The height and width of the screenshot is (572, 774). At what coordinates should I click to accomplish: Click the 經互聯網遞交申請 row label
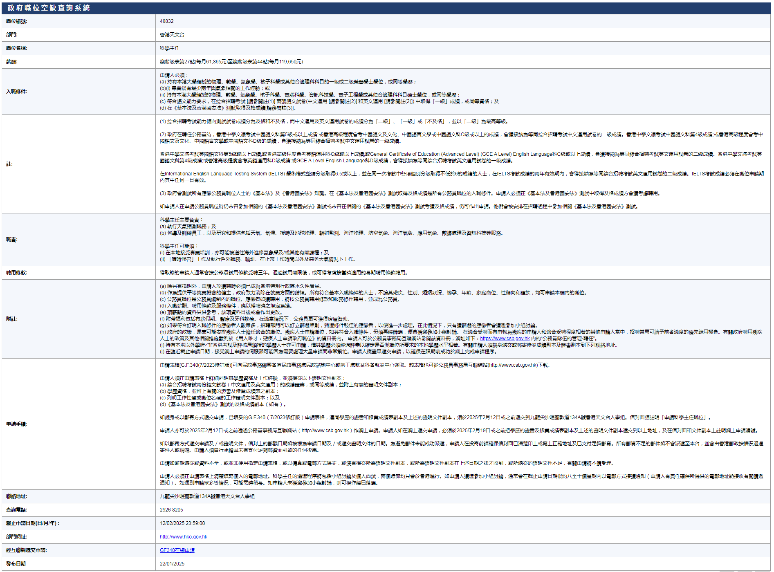[x=27, y=550]
